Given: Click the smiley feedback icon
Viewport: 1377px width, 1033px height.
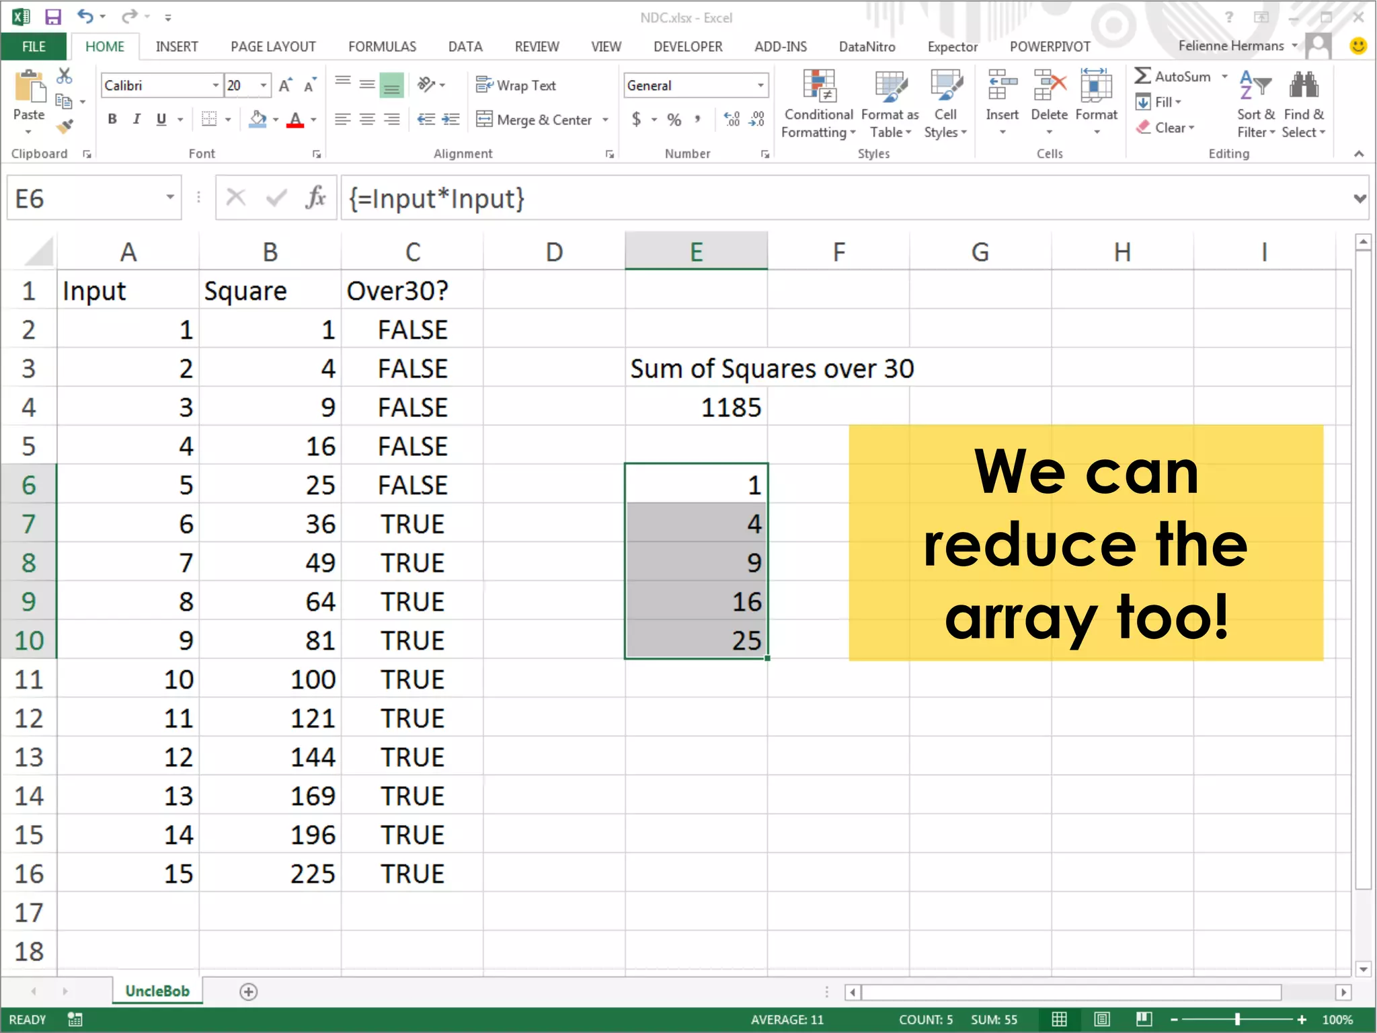Looking at the screenshot, I should (1358, 46).
